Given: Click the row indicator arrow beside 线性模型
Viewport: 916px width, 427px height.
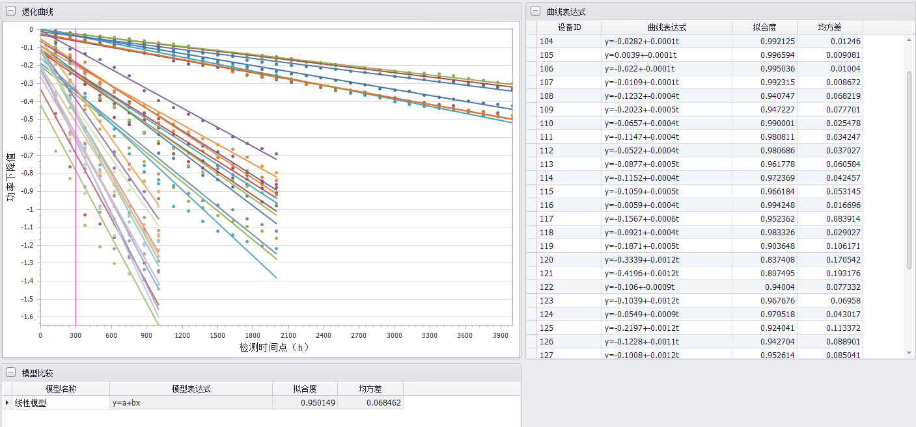Looking at the screenshot, I should click(7, 403).
